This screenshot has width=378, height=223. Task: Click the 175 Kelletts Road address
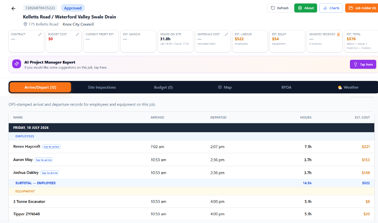(x=44, y=24)
